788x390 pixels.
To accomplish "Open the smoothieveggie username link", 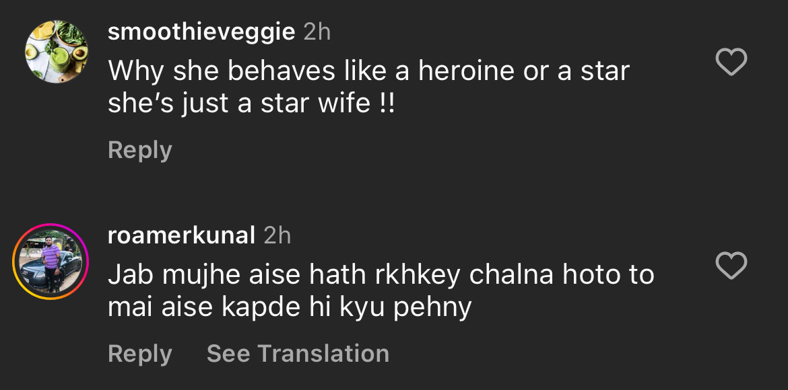I will click(x=201, y=32).
